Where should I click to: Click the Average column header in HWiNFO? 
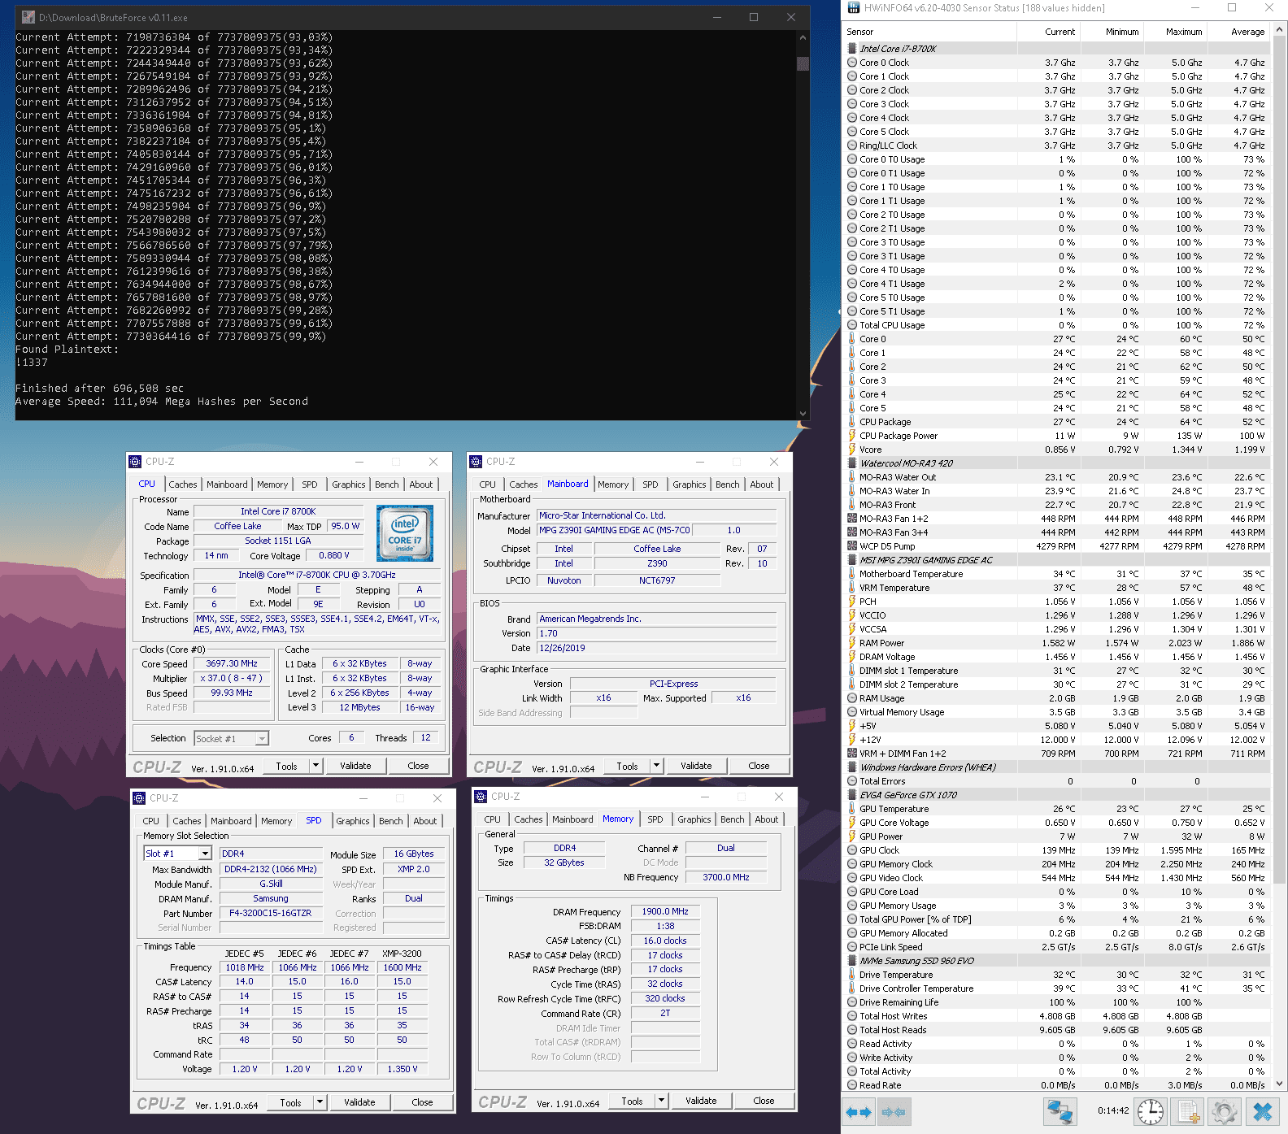click(1238, 32)
